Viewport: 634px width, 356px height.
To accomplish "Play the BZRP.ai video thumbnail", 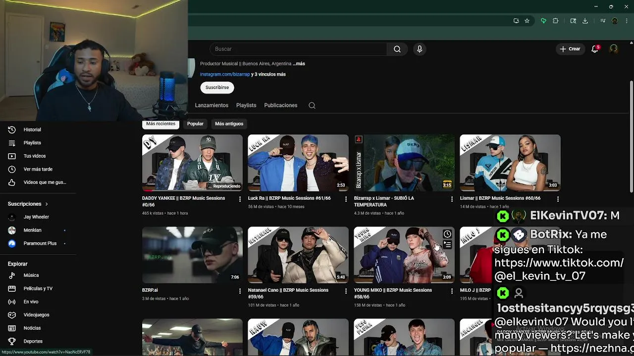I will [x=192, y=255].
